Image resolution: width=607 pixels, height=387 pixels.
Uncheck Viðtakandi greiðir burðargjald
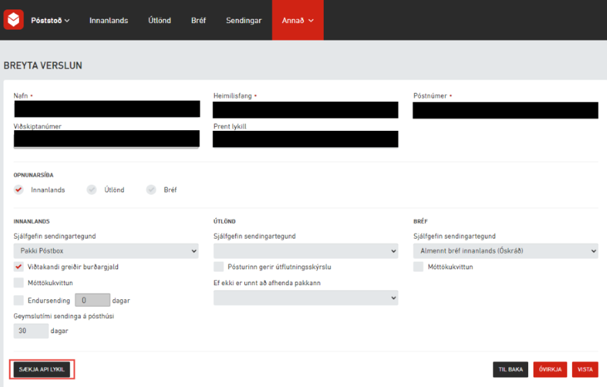(x=19, y=267)
